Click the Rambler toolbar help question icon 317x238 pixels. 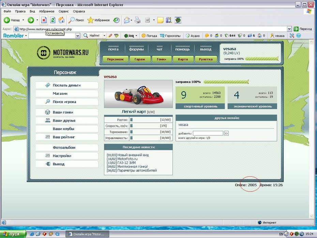click(299, 35)
